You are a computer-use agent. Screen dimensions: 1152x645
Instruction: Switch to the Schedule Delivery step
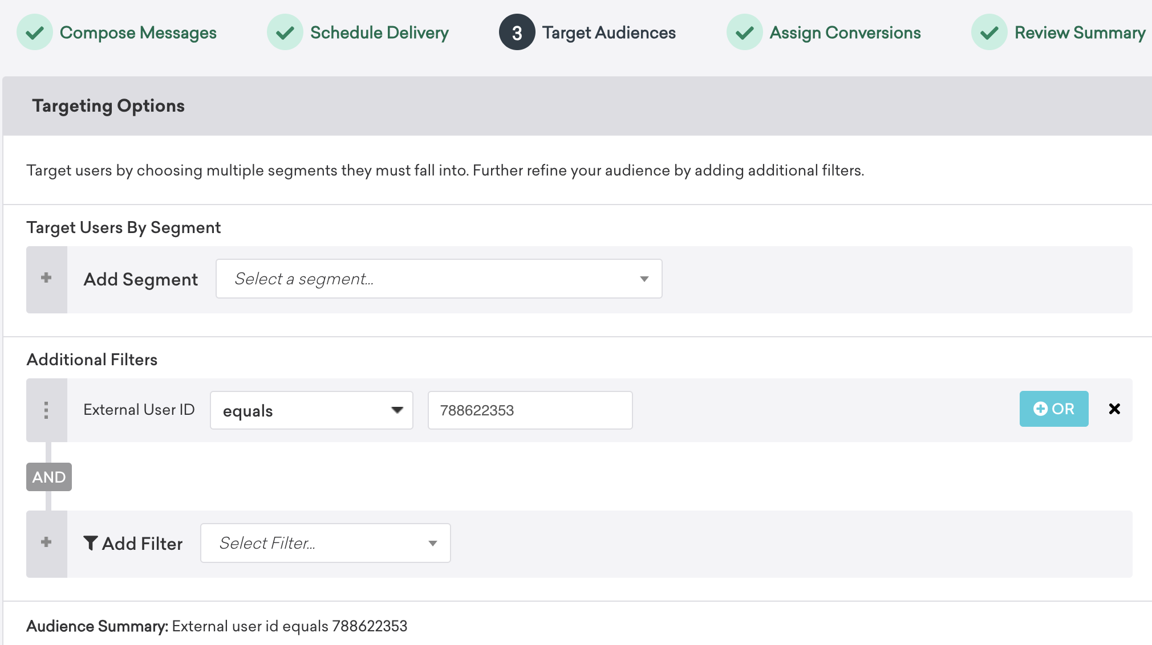[x=379, y=32]
